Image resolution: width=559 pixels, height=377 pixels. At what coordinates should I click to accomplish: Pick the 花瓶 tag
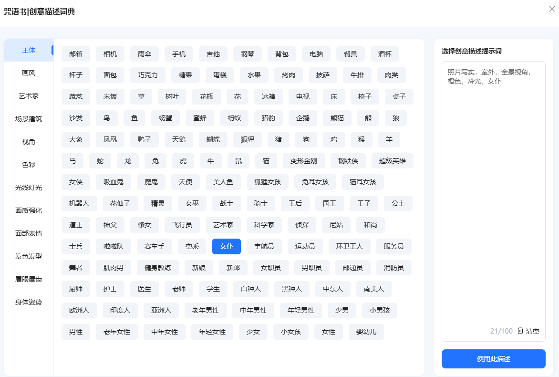[x=207, y=97]
